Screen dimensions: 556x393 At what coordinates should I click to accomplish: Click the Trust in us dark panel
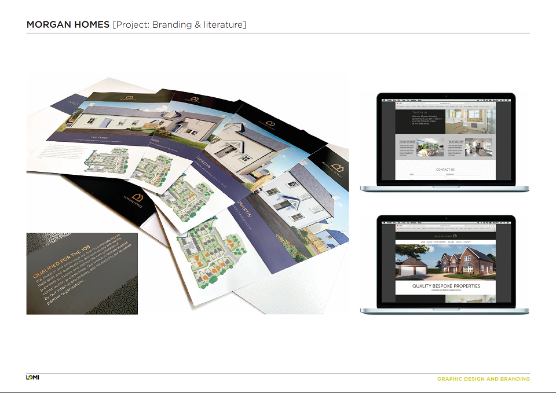coord(420,122)
